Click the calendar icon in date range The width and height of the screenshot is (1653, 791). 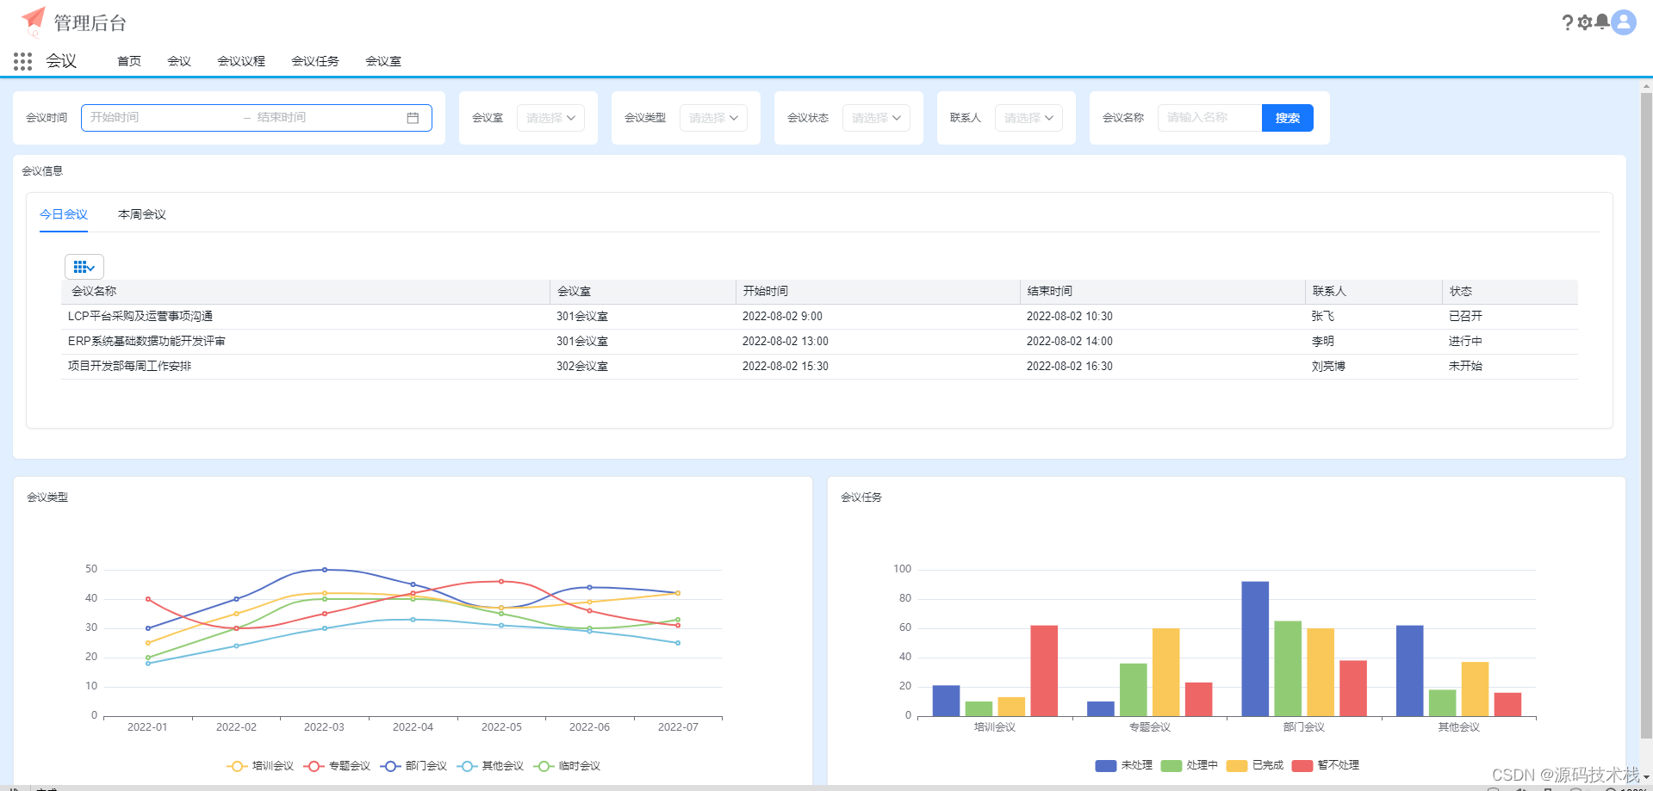[413, 118]
